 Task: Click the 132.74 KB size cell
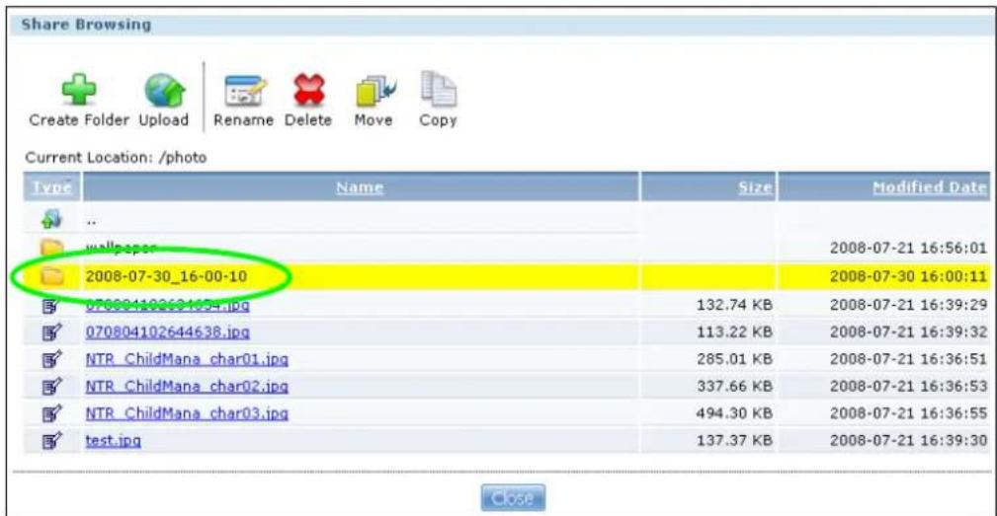(x=734, y=305)
